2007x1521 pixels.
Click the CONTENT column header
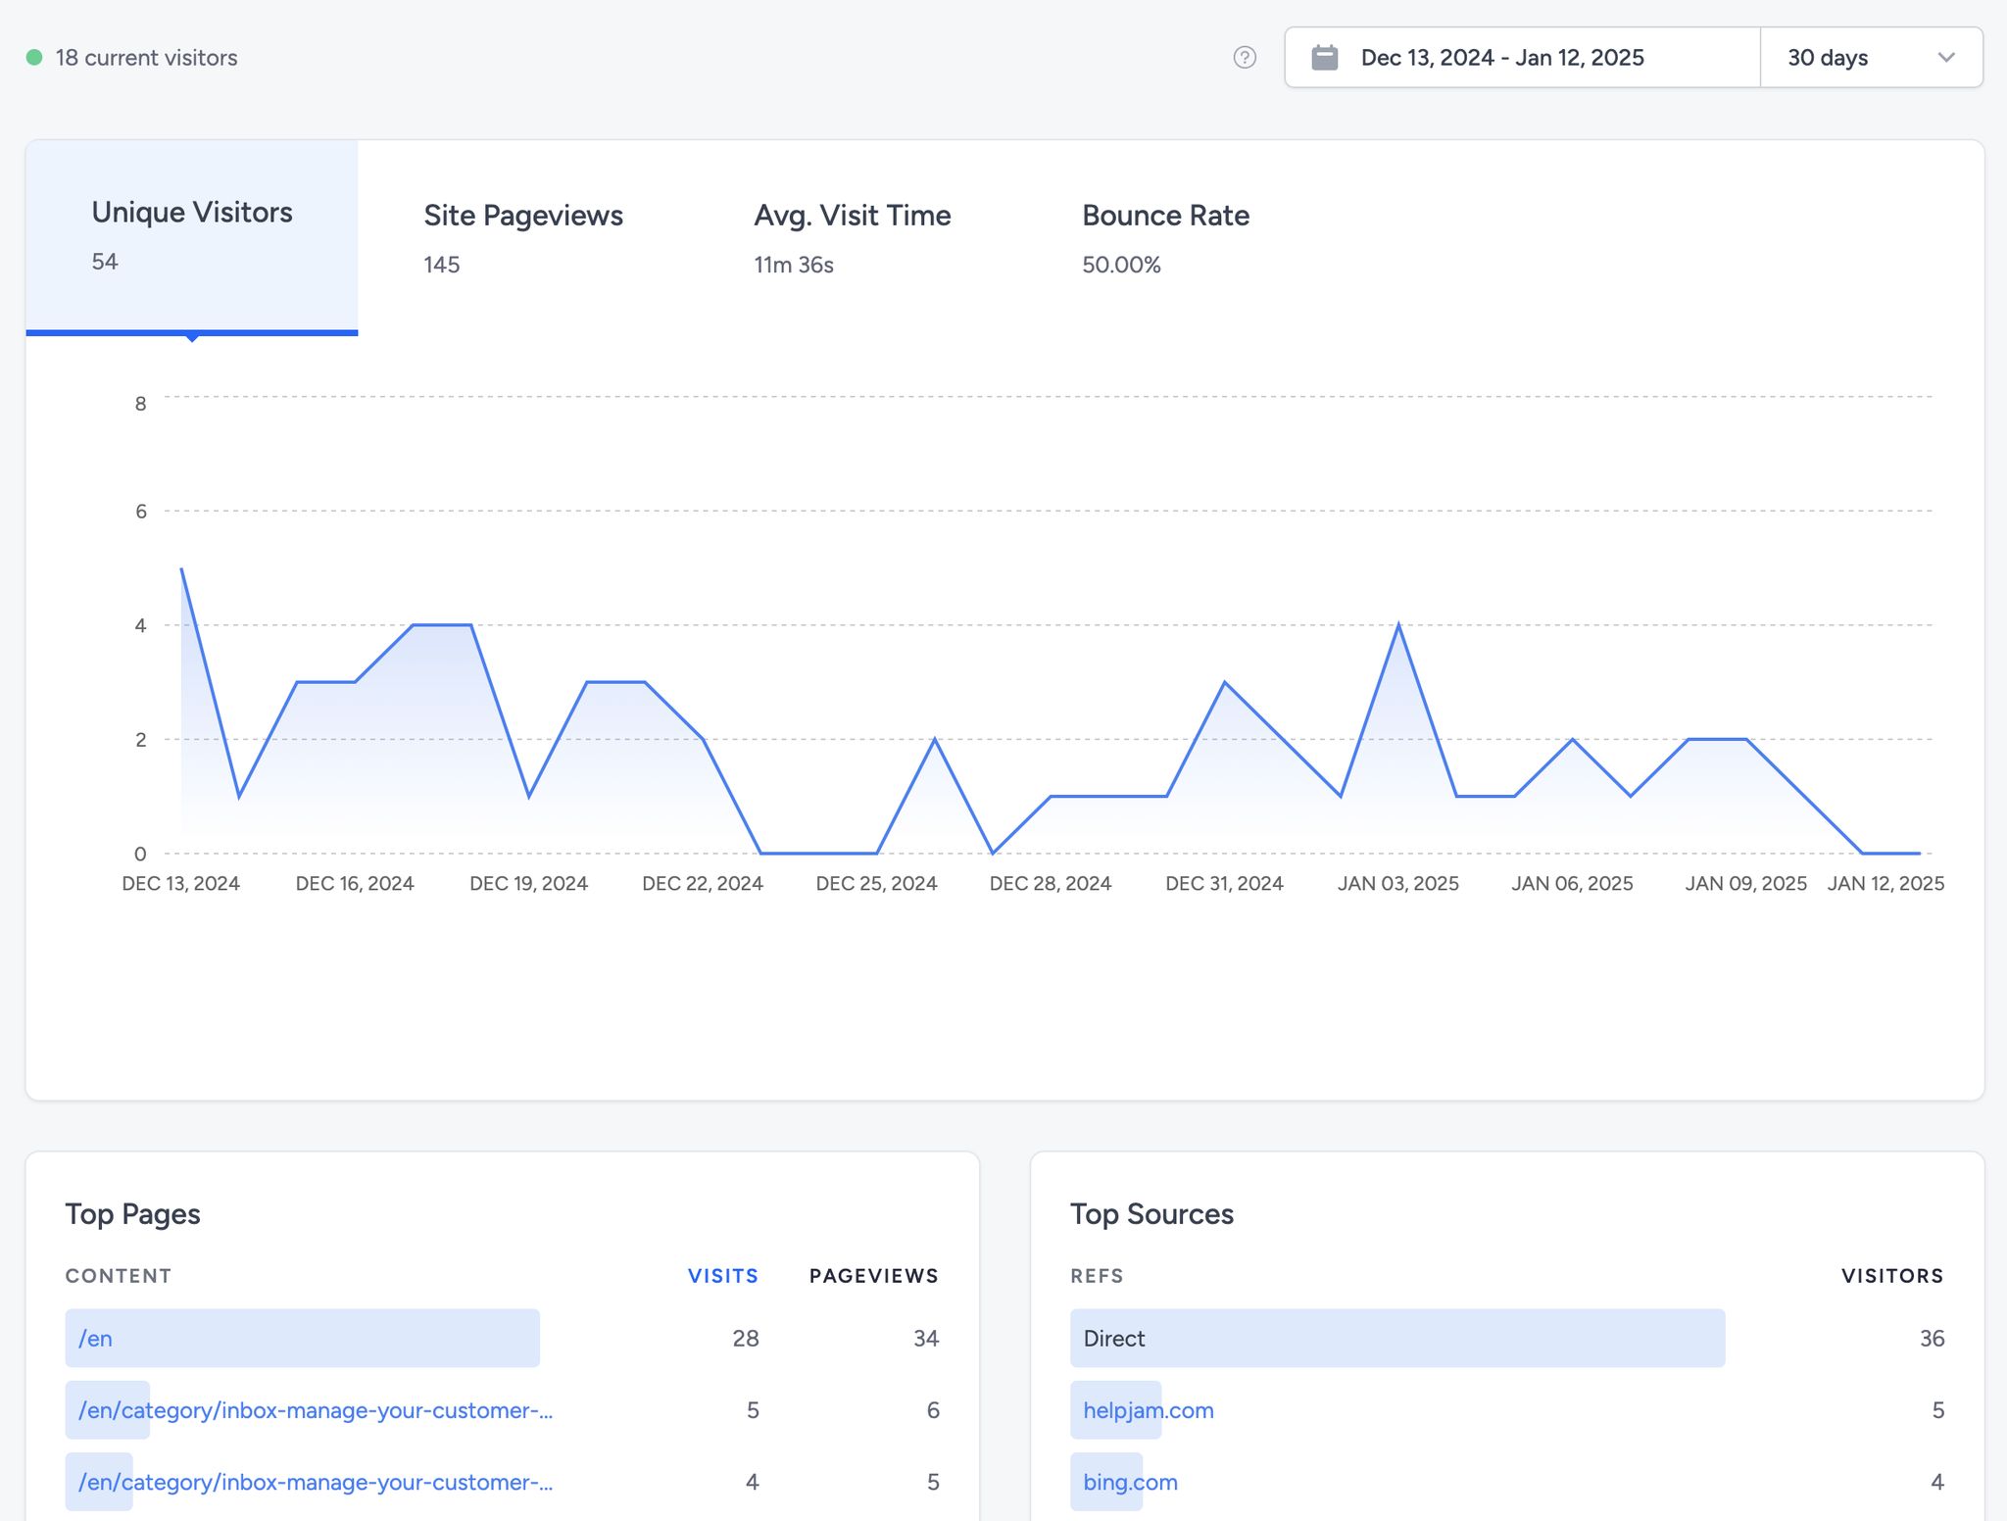(x=119, y=1276)
